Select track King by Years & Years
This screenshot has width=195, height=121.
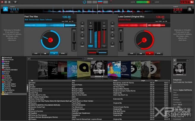pos(98,85)
